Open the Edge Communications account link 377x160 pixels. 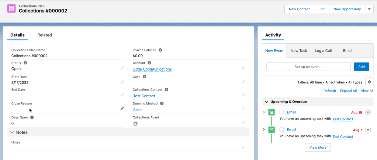click(x=152, y=69)
